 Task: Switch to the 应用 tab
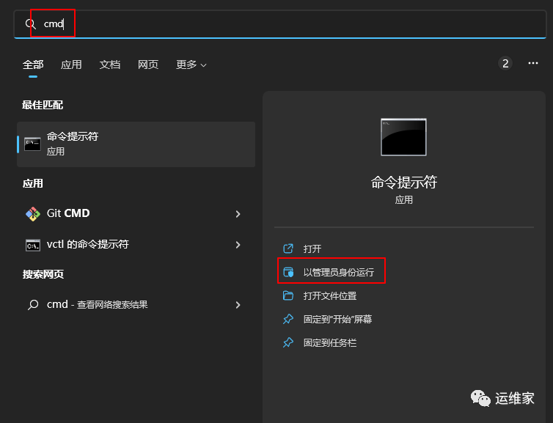(71, 65)
